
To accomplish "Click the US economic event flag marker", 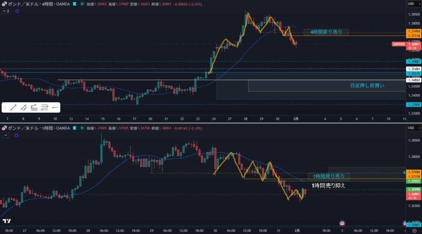I will 342,223.
